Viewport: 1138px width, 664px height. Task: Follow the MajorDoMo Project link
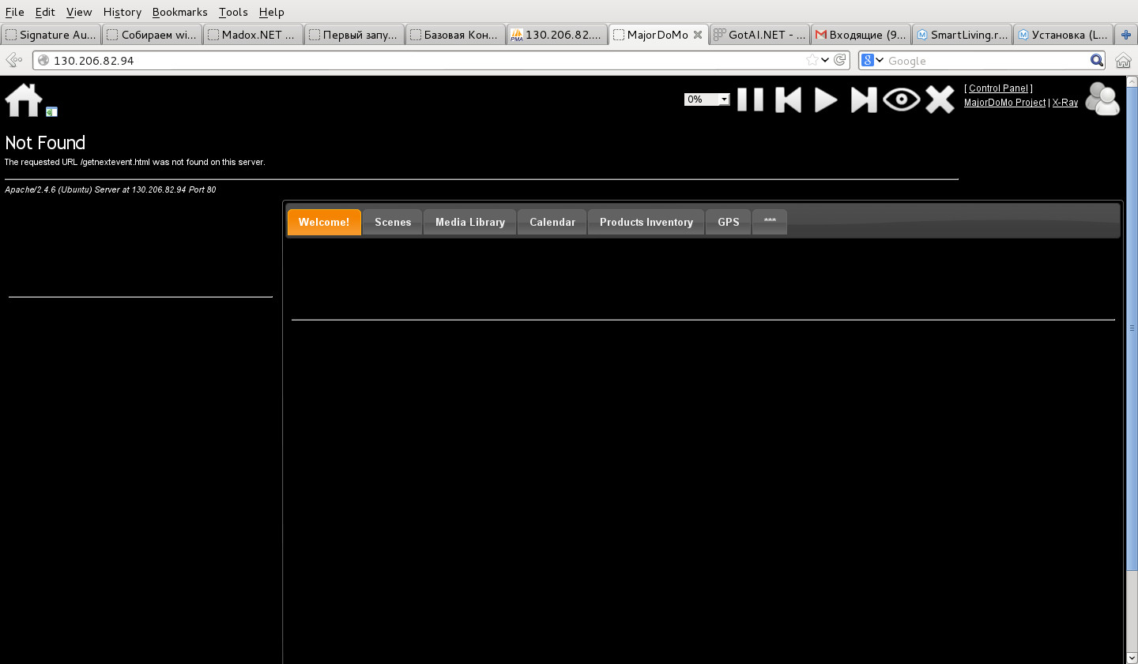point(1005,103)
